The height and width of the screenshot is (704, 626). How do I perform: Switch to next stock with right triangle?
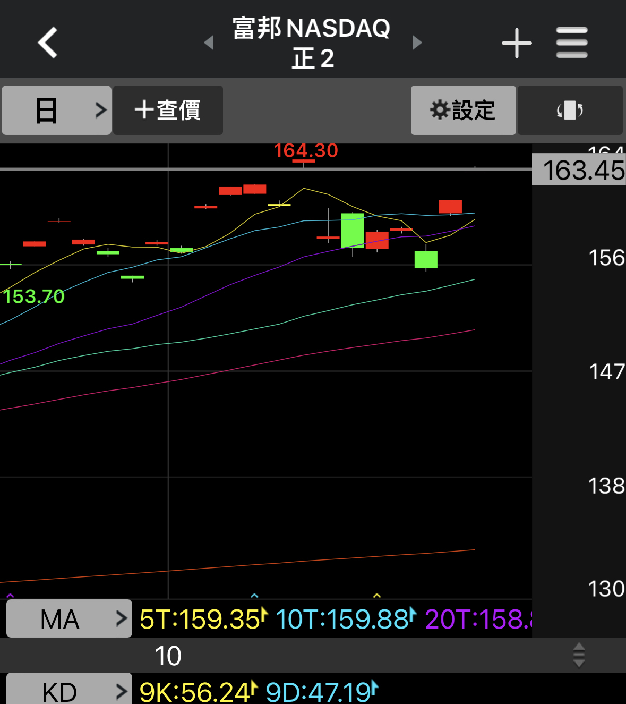(417, 43)
